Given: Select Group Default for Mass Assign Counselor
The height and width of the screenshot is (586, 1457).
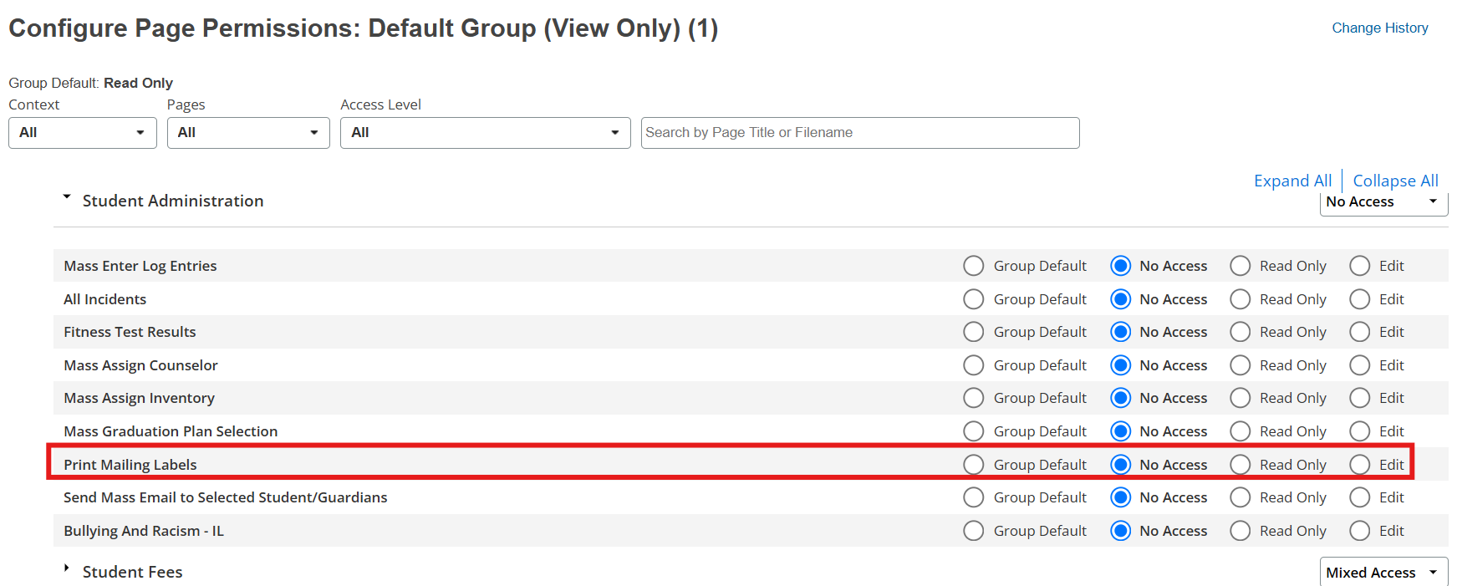Looking at the screenshot, I should click(x=973, y=364).
